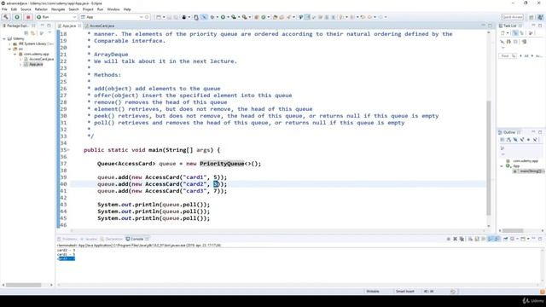Click Remove Launch X icon in Console
The image size is (546, 307).
(455, 239)
